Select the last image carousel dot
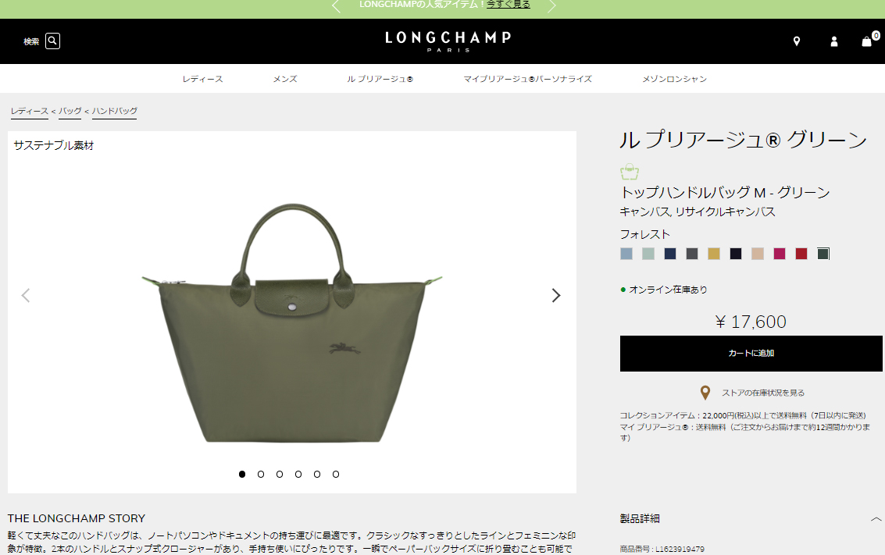The width and height of the screenshot is (885, 555). click(x=336, y=475)
